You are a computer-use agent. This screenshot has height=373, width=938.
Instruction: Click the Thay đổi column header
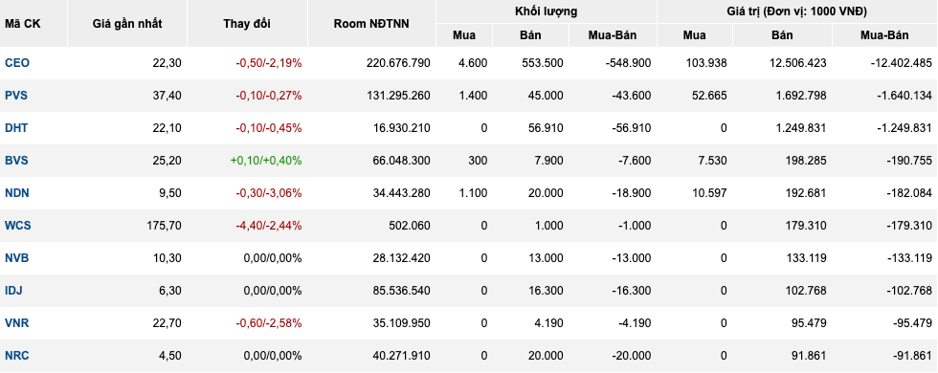247,24
